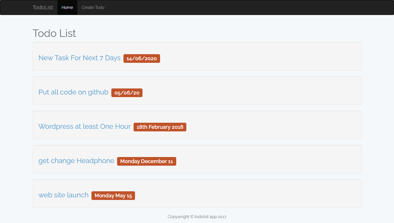View the 'web site launch' todo
This screenshot has height=223, width=394.
click(63, 195)
